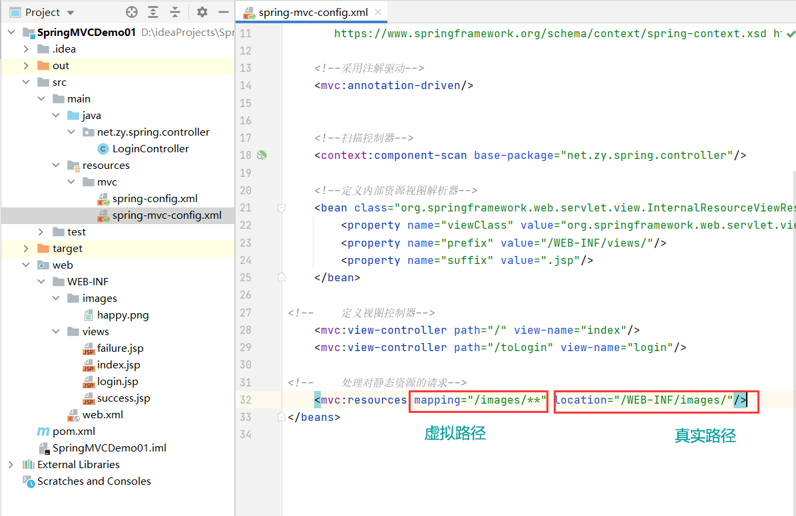Click the web.xml file icon
796x516 pixels.
click(74, 415)
